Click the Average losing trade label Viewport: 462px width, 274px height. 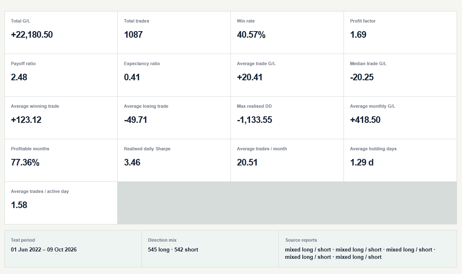point(146,106)
